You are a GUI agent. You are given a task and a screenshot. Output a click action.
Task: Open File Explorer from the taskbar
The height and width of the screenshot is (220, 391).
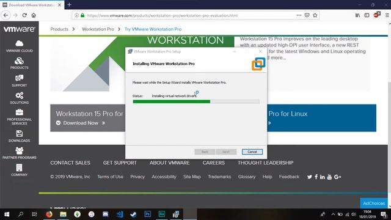pyautogui.click(x=63, y=215)
